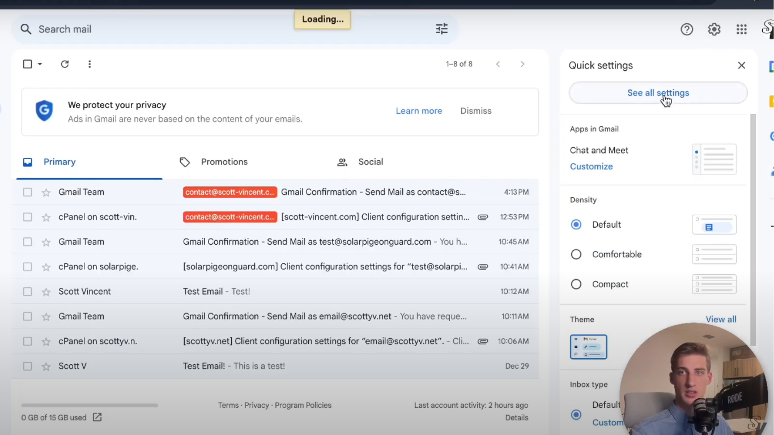Screen dimensions: 774x435
Task: Select Compact density radio button
Action: pyautogui.click(x=576, y=284)
